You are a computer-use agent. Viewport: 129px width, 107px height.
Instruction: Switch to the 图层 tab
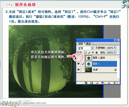click(80, 44)
